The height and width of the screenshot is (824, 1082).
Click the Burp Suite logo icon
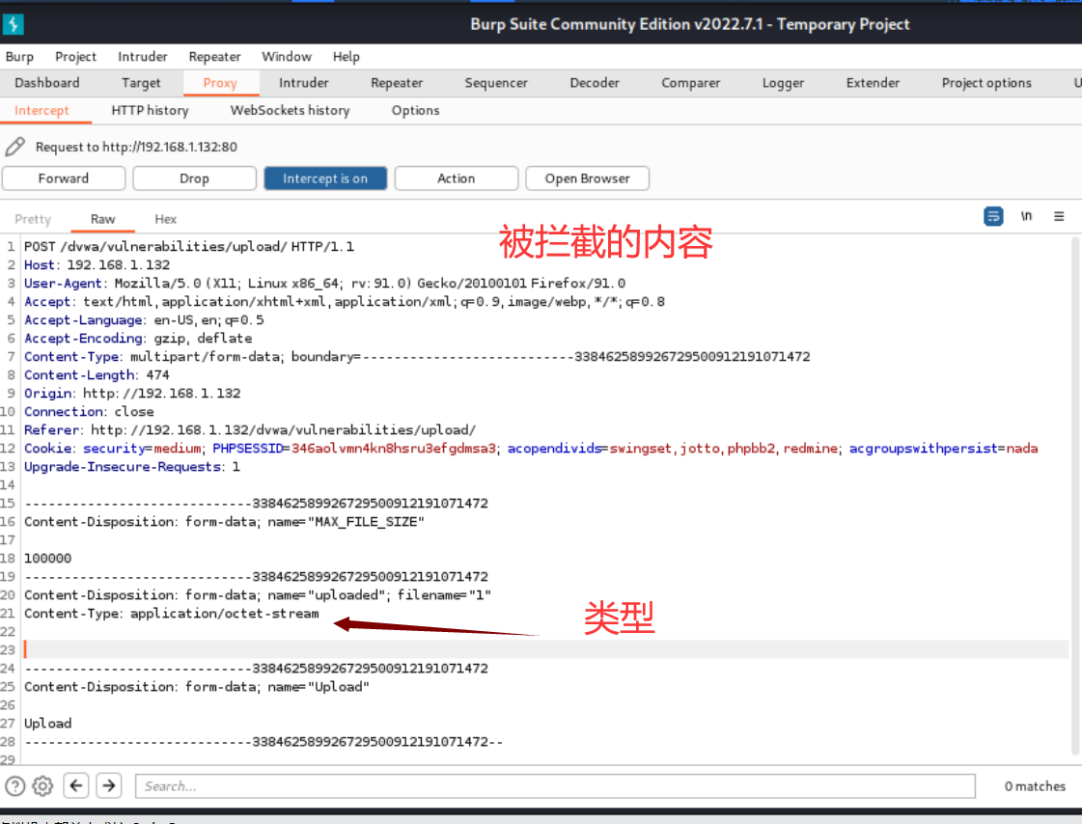coord(14,24)
